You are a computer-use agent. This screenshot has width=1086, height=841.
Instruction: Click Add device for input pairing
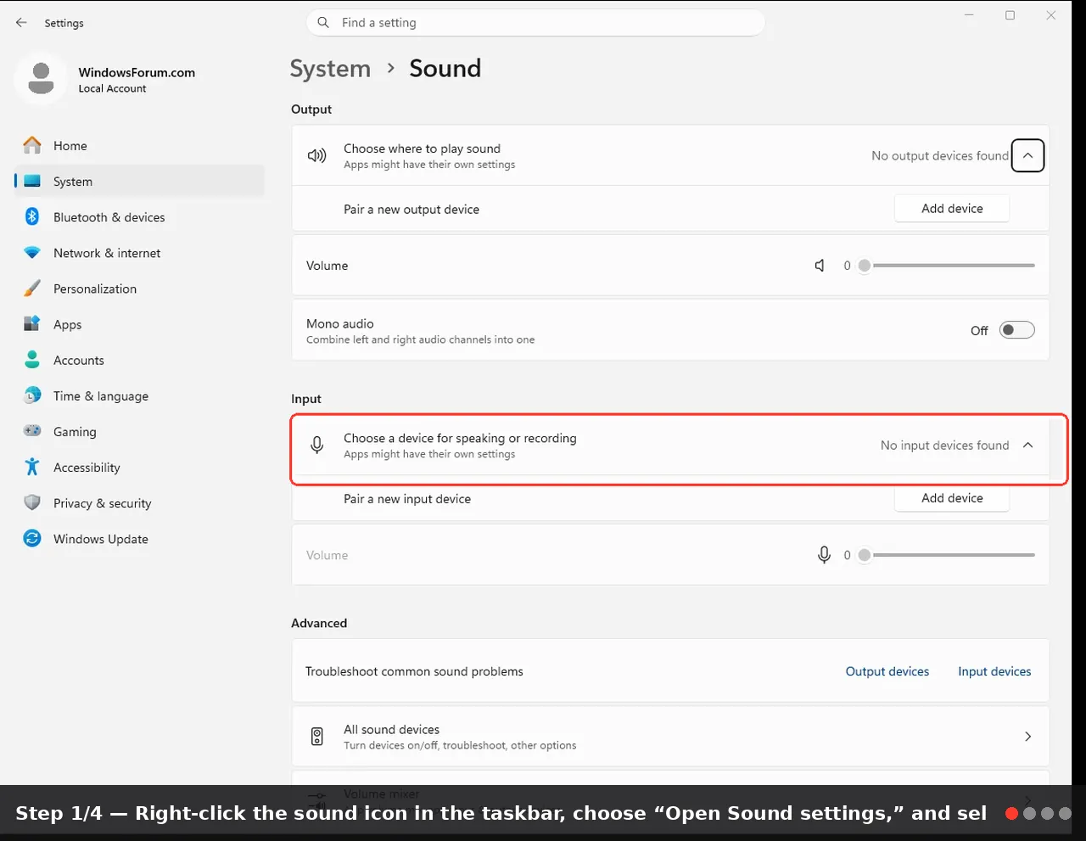click(952, 498)
